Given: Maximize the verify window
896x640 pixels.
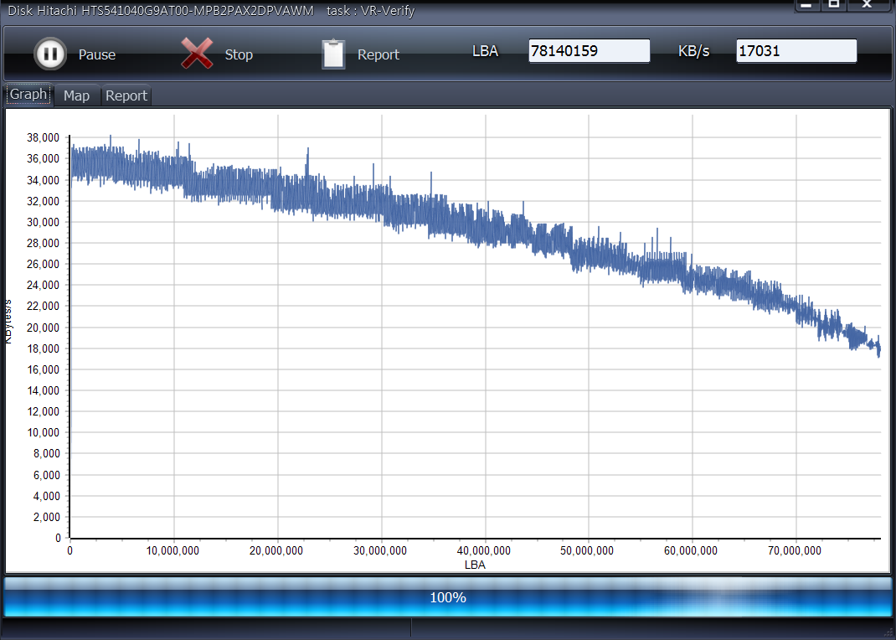Looking at the screenshot, I should [833, 5].
